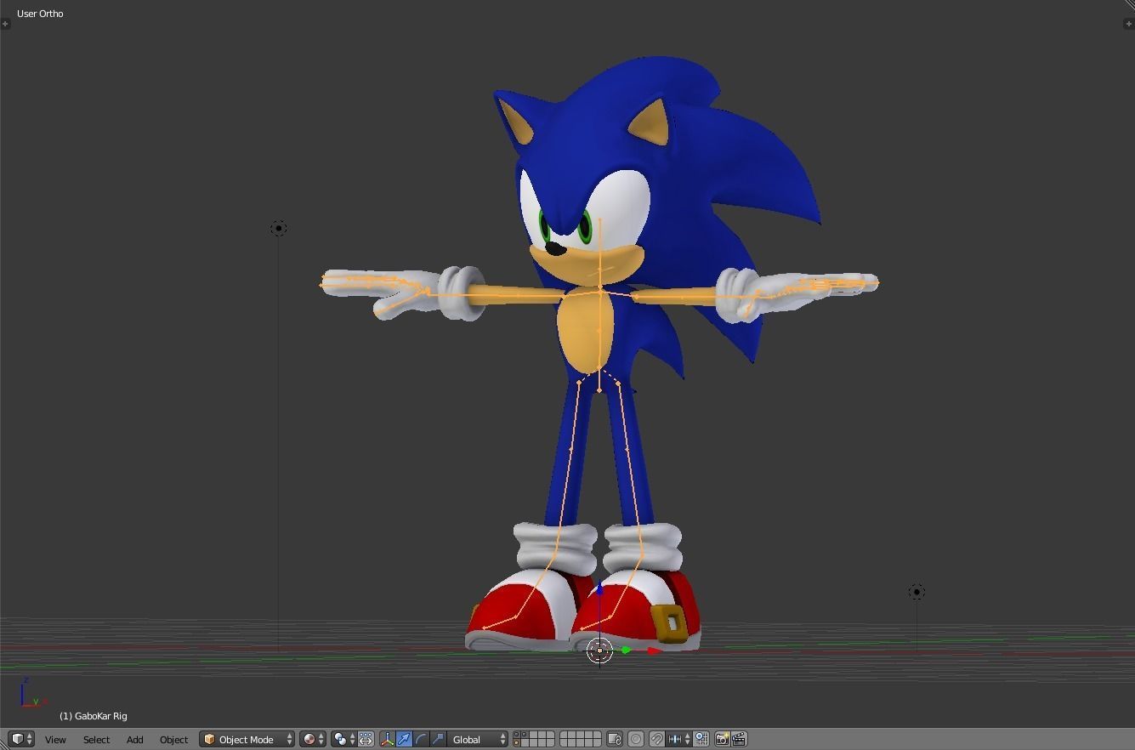Open the Select menu
Image resolution: width=1135 pixels, height=750 pixels.
96,740
